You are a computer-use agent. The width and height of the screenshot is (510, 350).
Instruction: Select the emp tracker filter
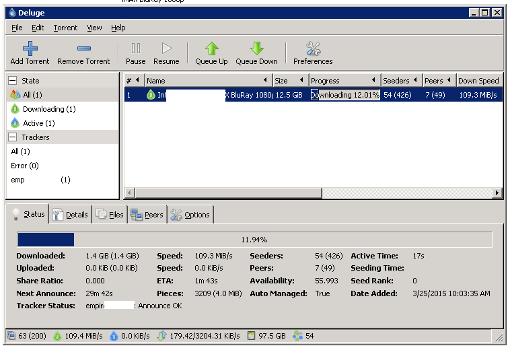pos(63,180)
